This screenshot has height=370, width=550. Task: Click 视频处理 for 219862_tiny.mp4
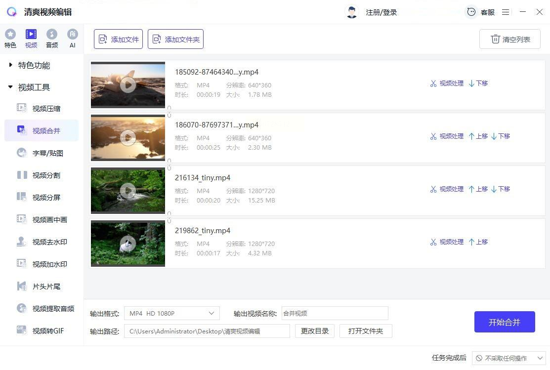(x=447, y=242)
